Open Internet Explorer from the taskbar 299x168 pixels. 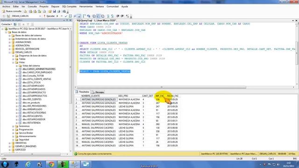[x=28, y=164]
